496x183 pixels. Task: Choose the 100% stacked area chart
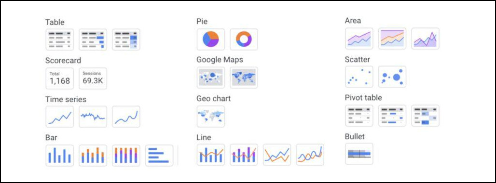click(x=392, y=39)
